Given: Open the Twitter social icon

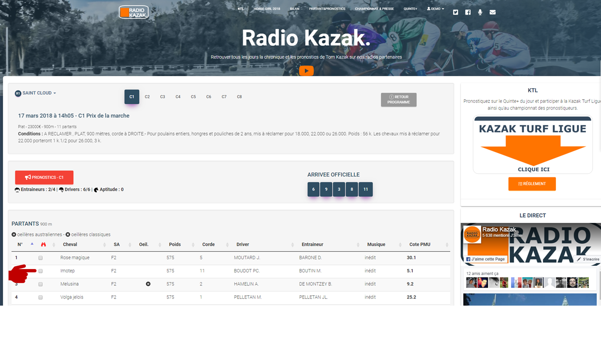Looking at the screenshot, I should tap(455, 12).
